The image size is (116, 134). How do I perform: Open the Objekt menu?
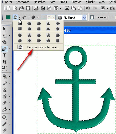(x=90, y=2)
